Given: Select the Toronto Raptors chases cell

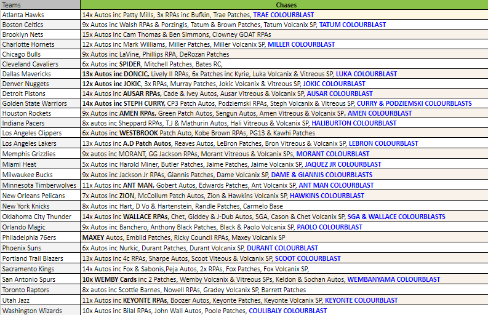Looking at the screenshot, I should (x=284, y=290).
